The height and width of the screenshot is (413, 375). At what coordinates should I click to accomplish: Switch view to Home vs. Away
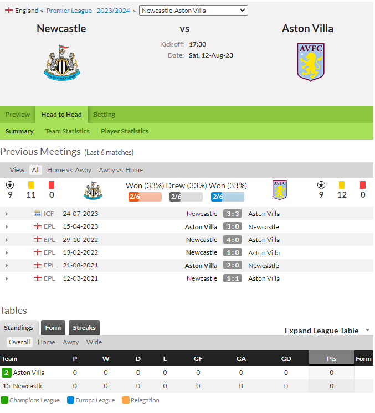point(69,170)
